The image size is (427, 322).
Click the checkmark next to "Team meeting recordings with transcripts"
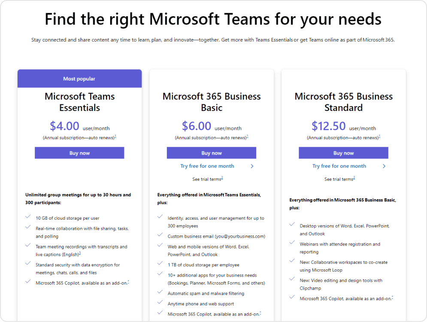pyautogui.click(x=27, y=244)
